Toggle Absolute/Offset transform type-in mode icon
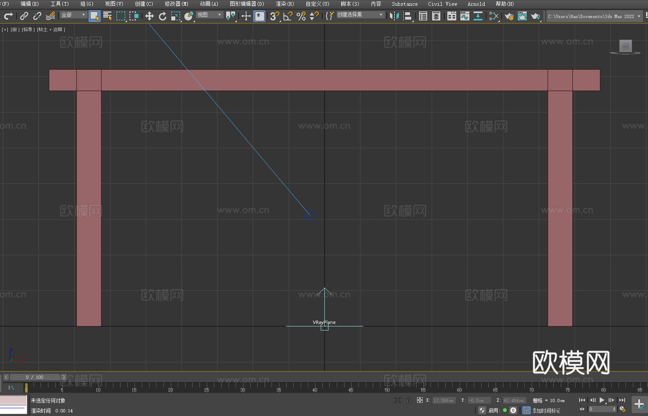Viewport: 648px width, 416px height. pyautogui.click(x=420, y=400)
